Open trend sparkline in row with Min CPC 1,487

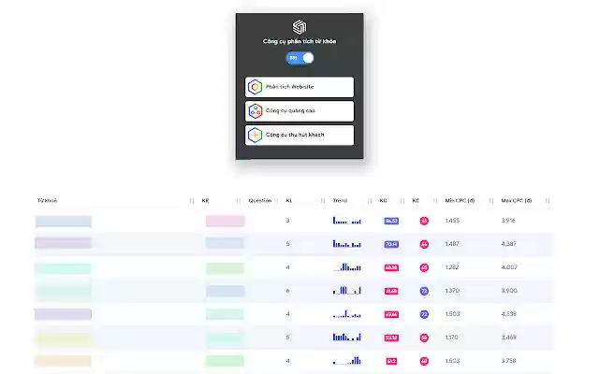(347, 243)
